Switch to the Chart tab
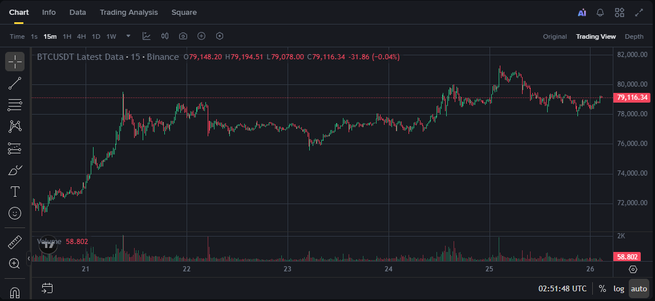 [19, 13]
